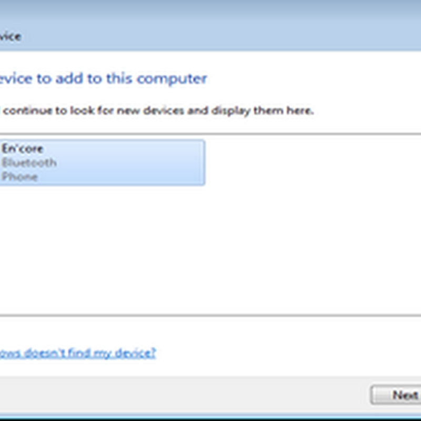Viewport: 421px width, 421px height.
Task: Click blank space right of the help link
Action: (x=289, y=353)
